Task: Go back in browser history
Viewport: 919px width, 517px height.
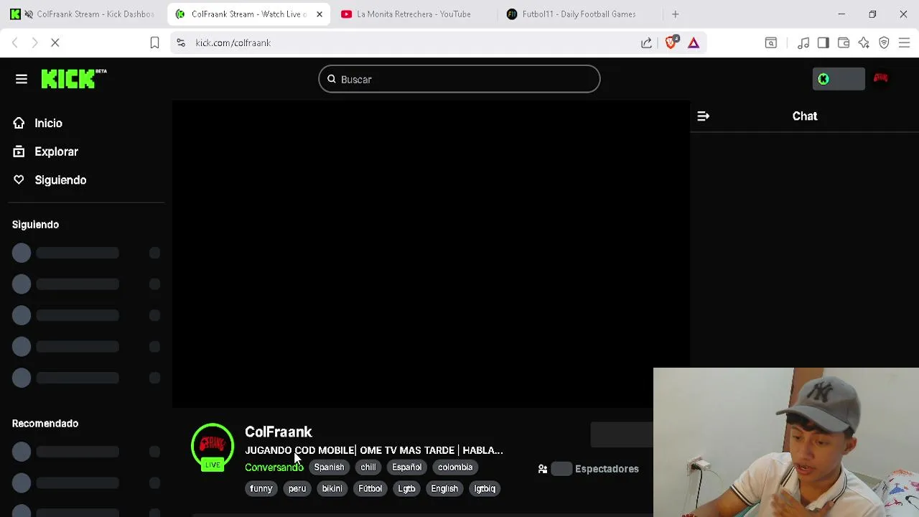Action: (15, 43)
